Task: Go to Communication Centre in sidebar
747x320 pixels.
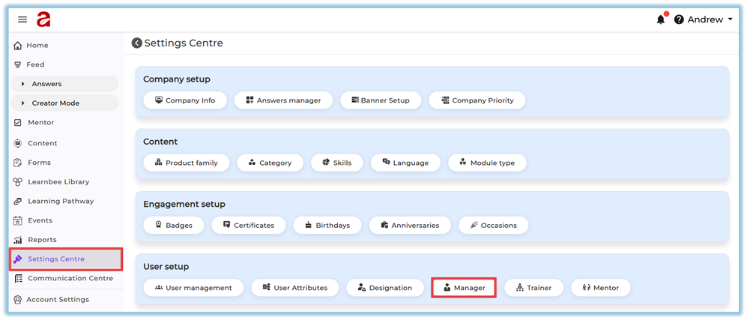Action: (x=70, y=279)
